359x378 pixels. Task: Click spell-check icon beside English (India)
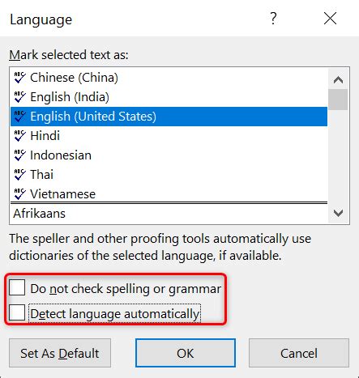(19, 97)
